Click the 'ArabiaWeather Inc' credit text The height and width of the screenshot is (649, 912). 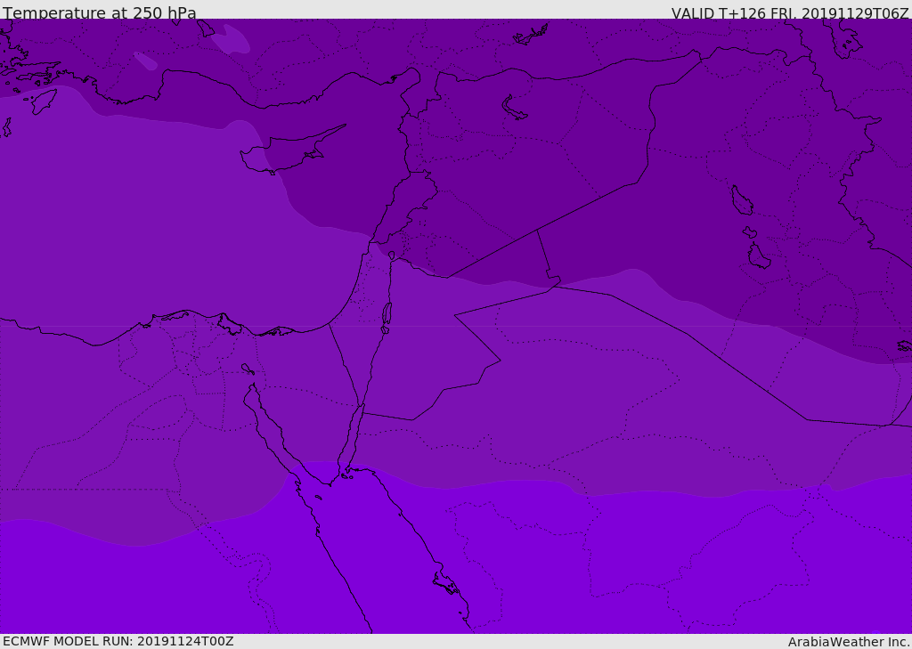tap(848, 642)
